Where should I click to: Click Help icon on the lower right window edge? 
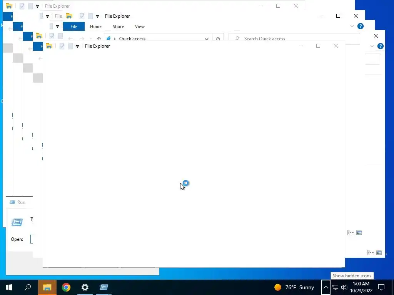(x=381, y=46)
